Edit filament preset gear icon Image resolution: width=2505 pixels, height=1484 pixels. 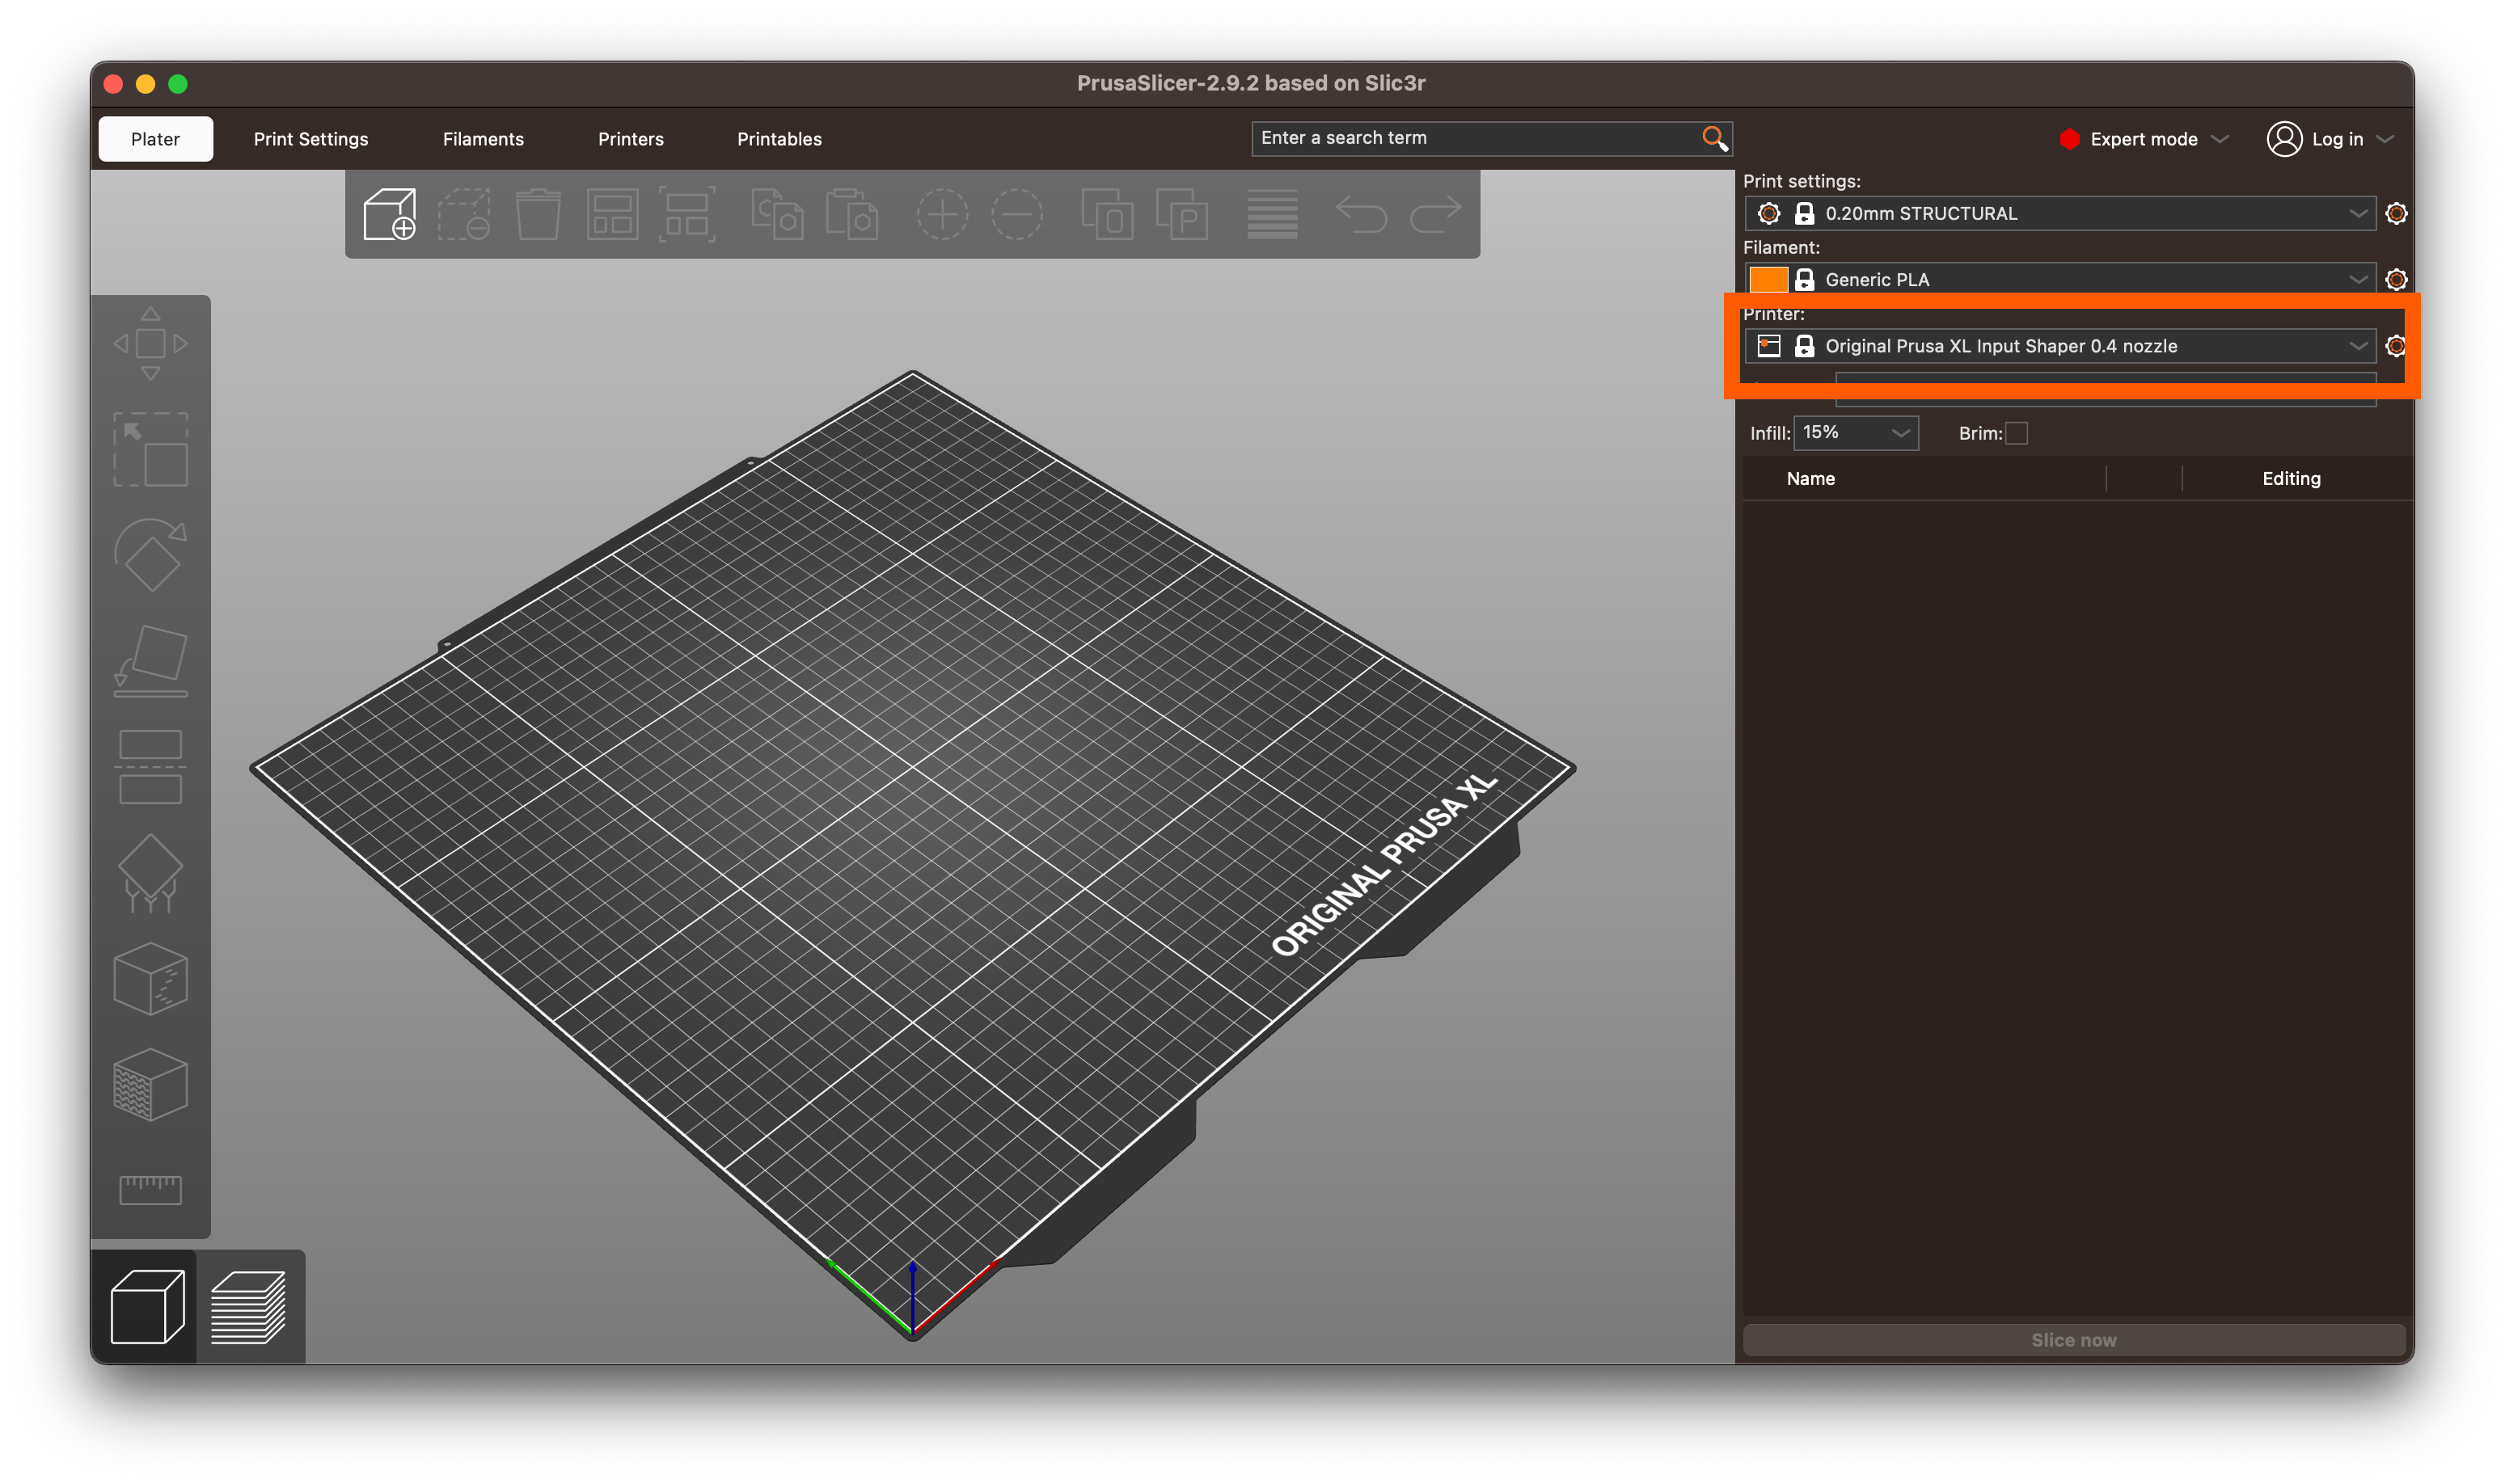coord(2396,279)
